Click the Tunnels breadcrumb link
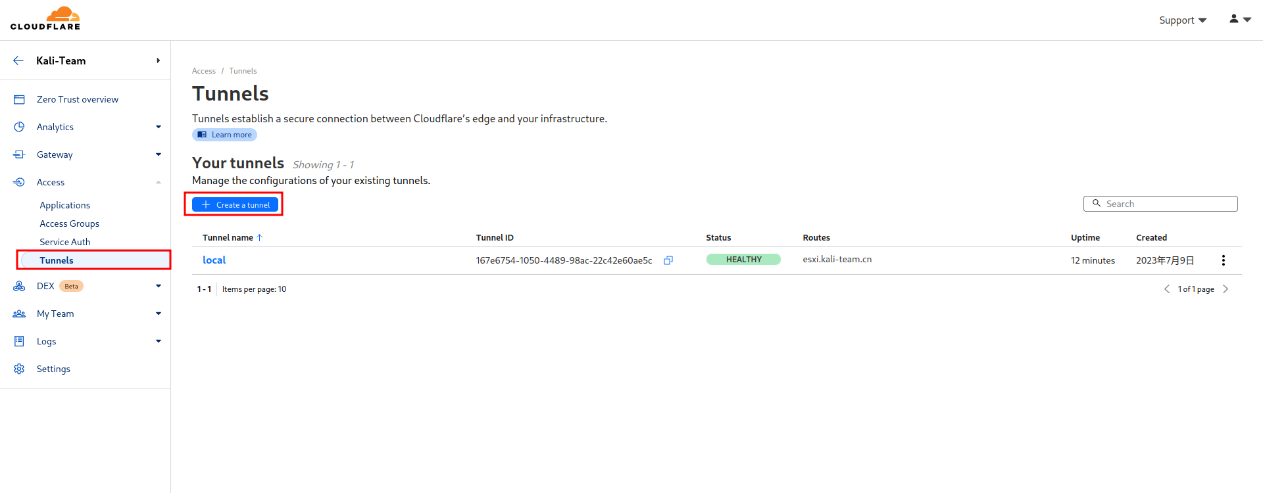1263x493 pixels. click(x=243, y=71)
